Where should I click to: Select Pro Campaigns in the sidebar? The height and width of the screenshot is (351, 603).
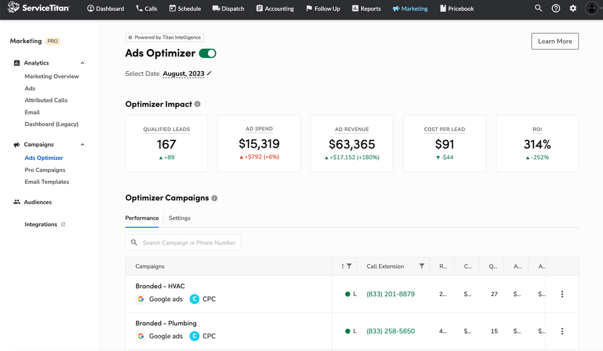47,169
